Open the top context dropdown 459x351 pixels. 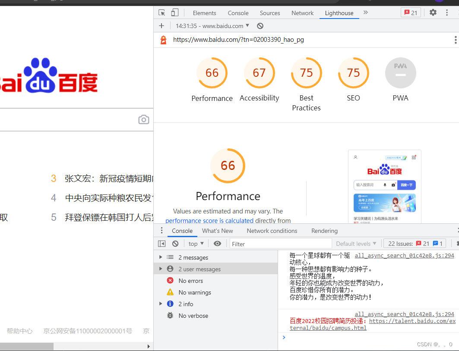[x=196, y=243]
